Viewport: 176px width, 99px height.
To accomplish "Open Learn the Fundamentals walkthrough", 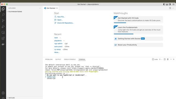I will [138, 30].
